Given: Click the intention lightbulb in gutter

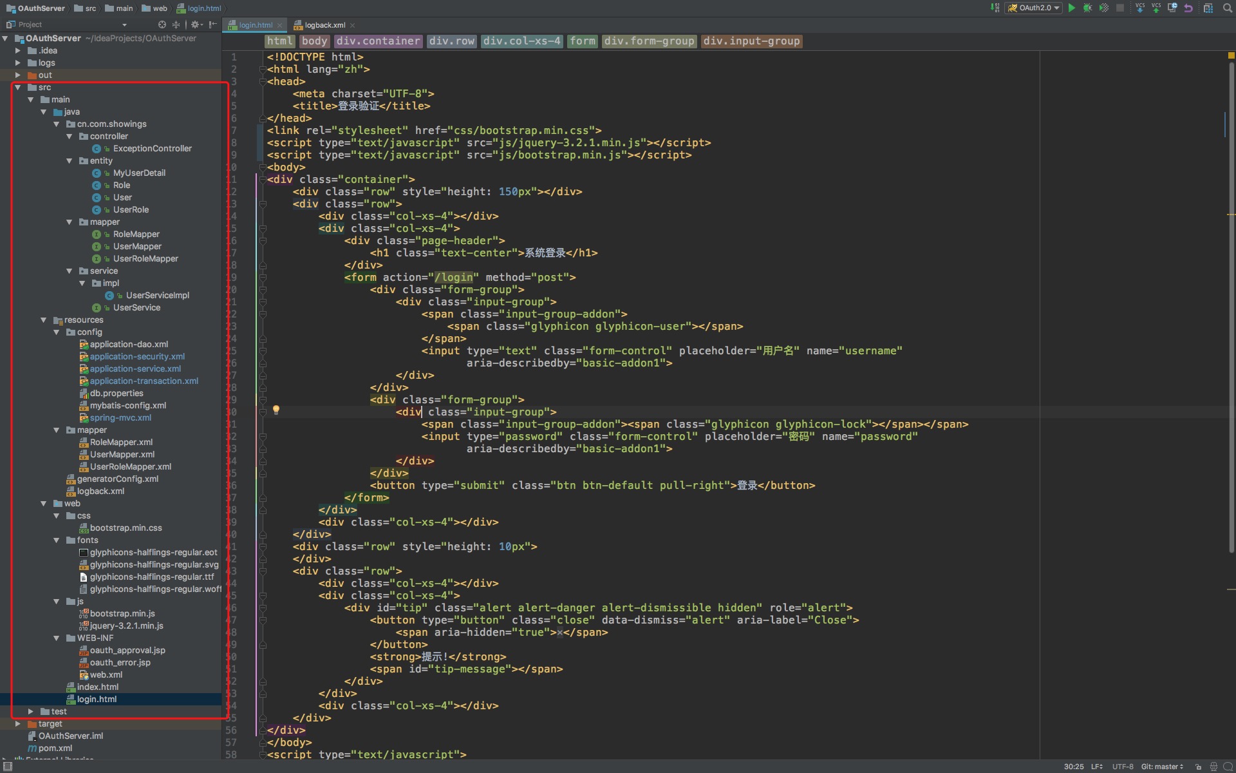Looking at the screenshot, I should (x=276, y=410).
